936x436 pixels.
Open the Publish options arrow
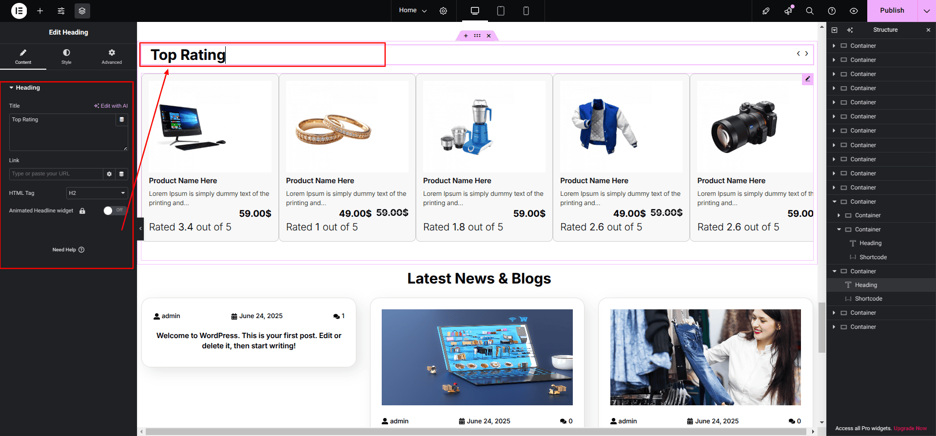point(927,11)
